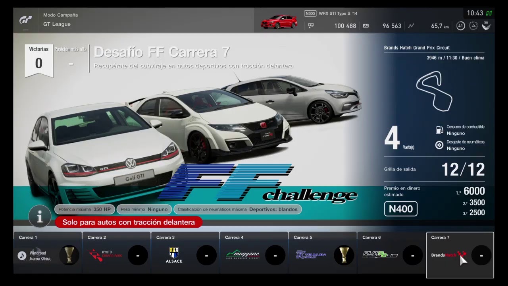The image size is (508, 286).
Task: Click the credits icon beside 100 488
Action: (311, 26)
